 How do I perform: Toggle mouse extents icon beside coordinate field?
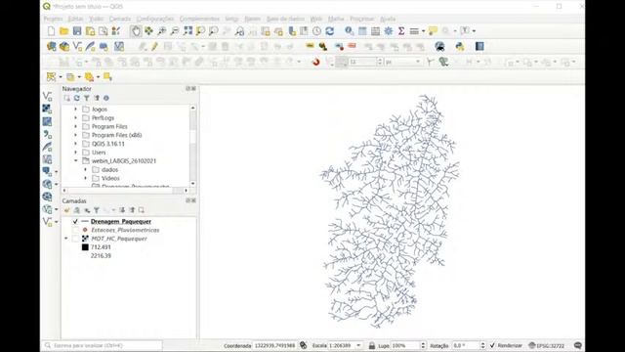304,345
